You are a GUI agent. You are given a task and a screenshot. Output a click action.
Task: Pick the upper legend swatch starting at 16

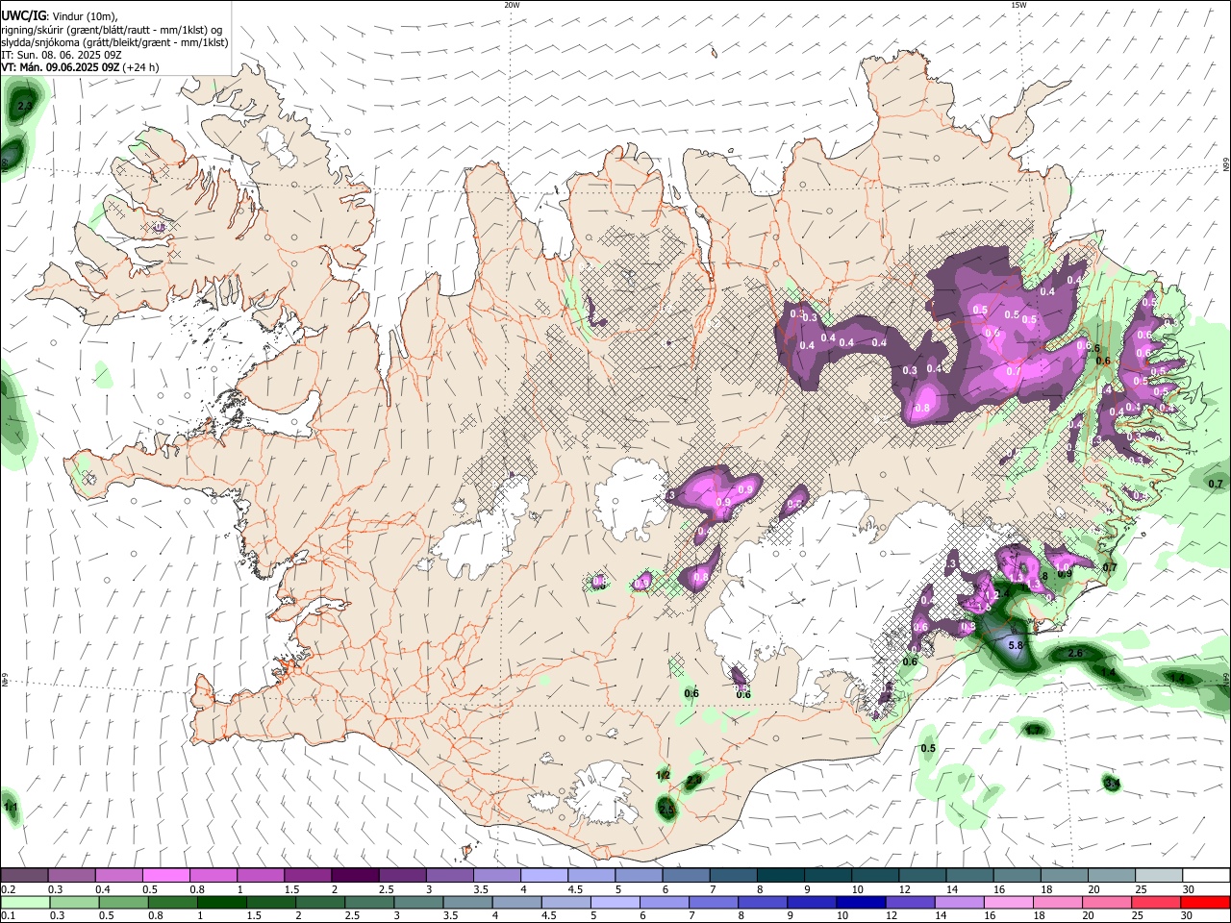1016,876
